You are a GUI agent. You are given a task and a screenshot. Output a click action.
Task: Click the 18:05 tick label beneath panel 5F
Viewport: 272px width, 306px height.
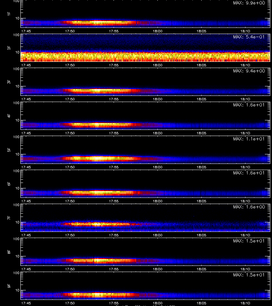pyautogui.click(x=201, y=167)
